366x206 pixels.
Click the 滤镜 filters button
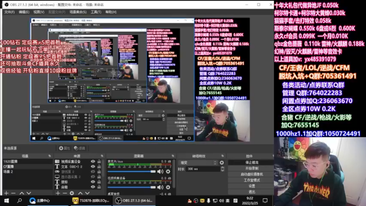click(x=79, y=148)
